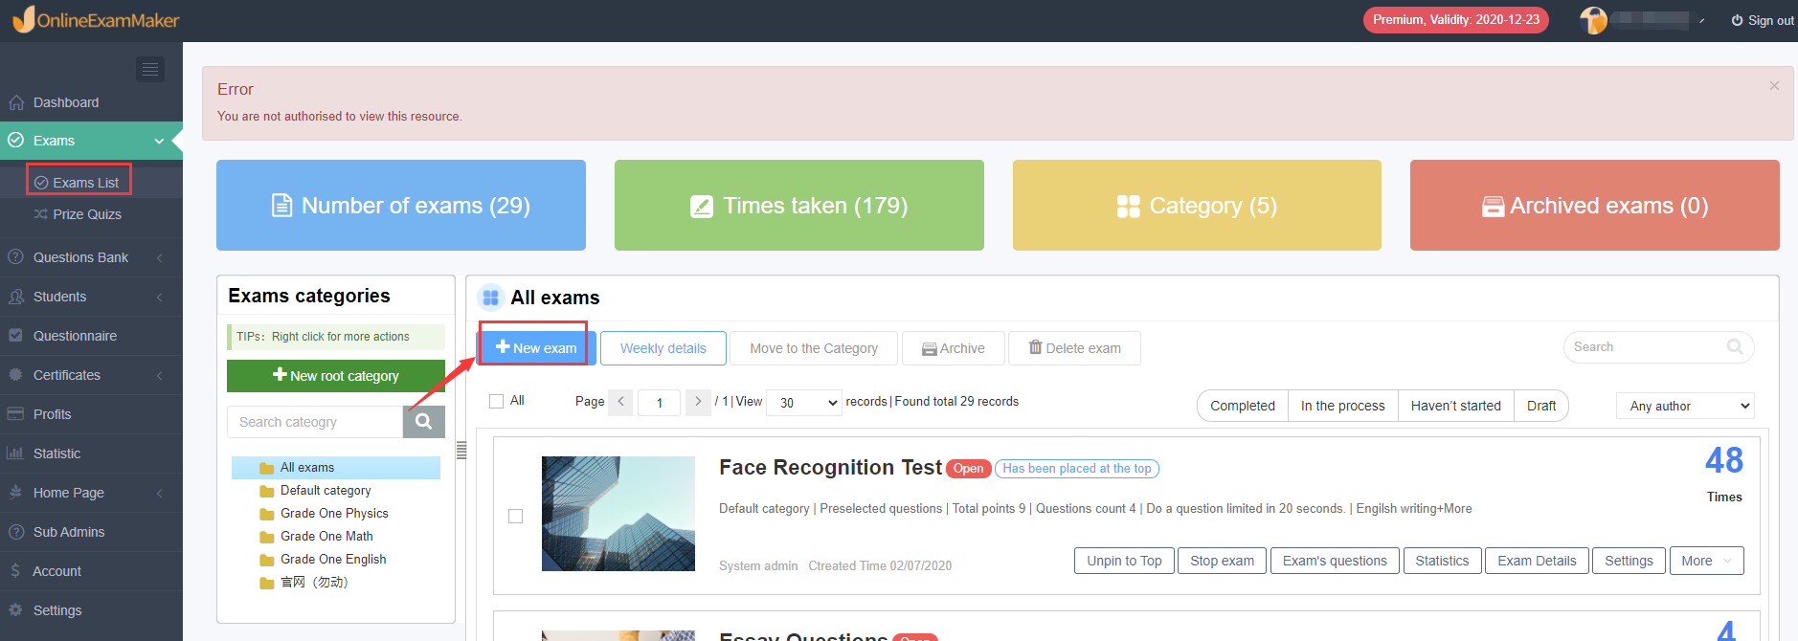Filter exams by Haven't started
The image size is (1798, 641).
(1455, 406)
